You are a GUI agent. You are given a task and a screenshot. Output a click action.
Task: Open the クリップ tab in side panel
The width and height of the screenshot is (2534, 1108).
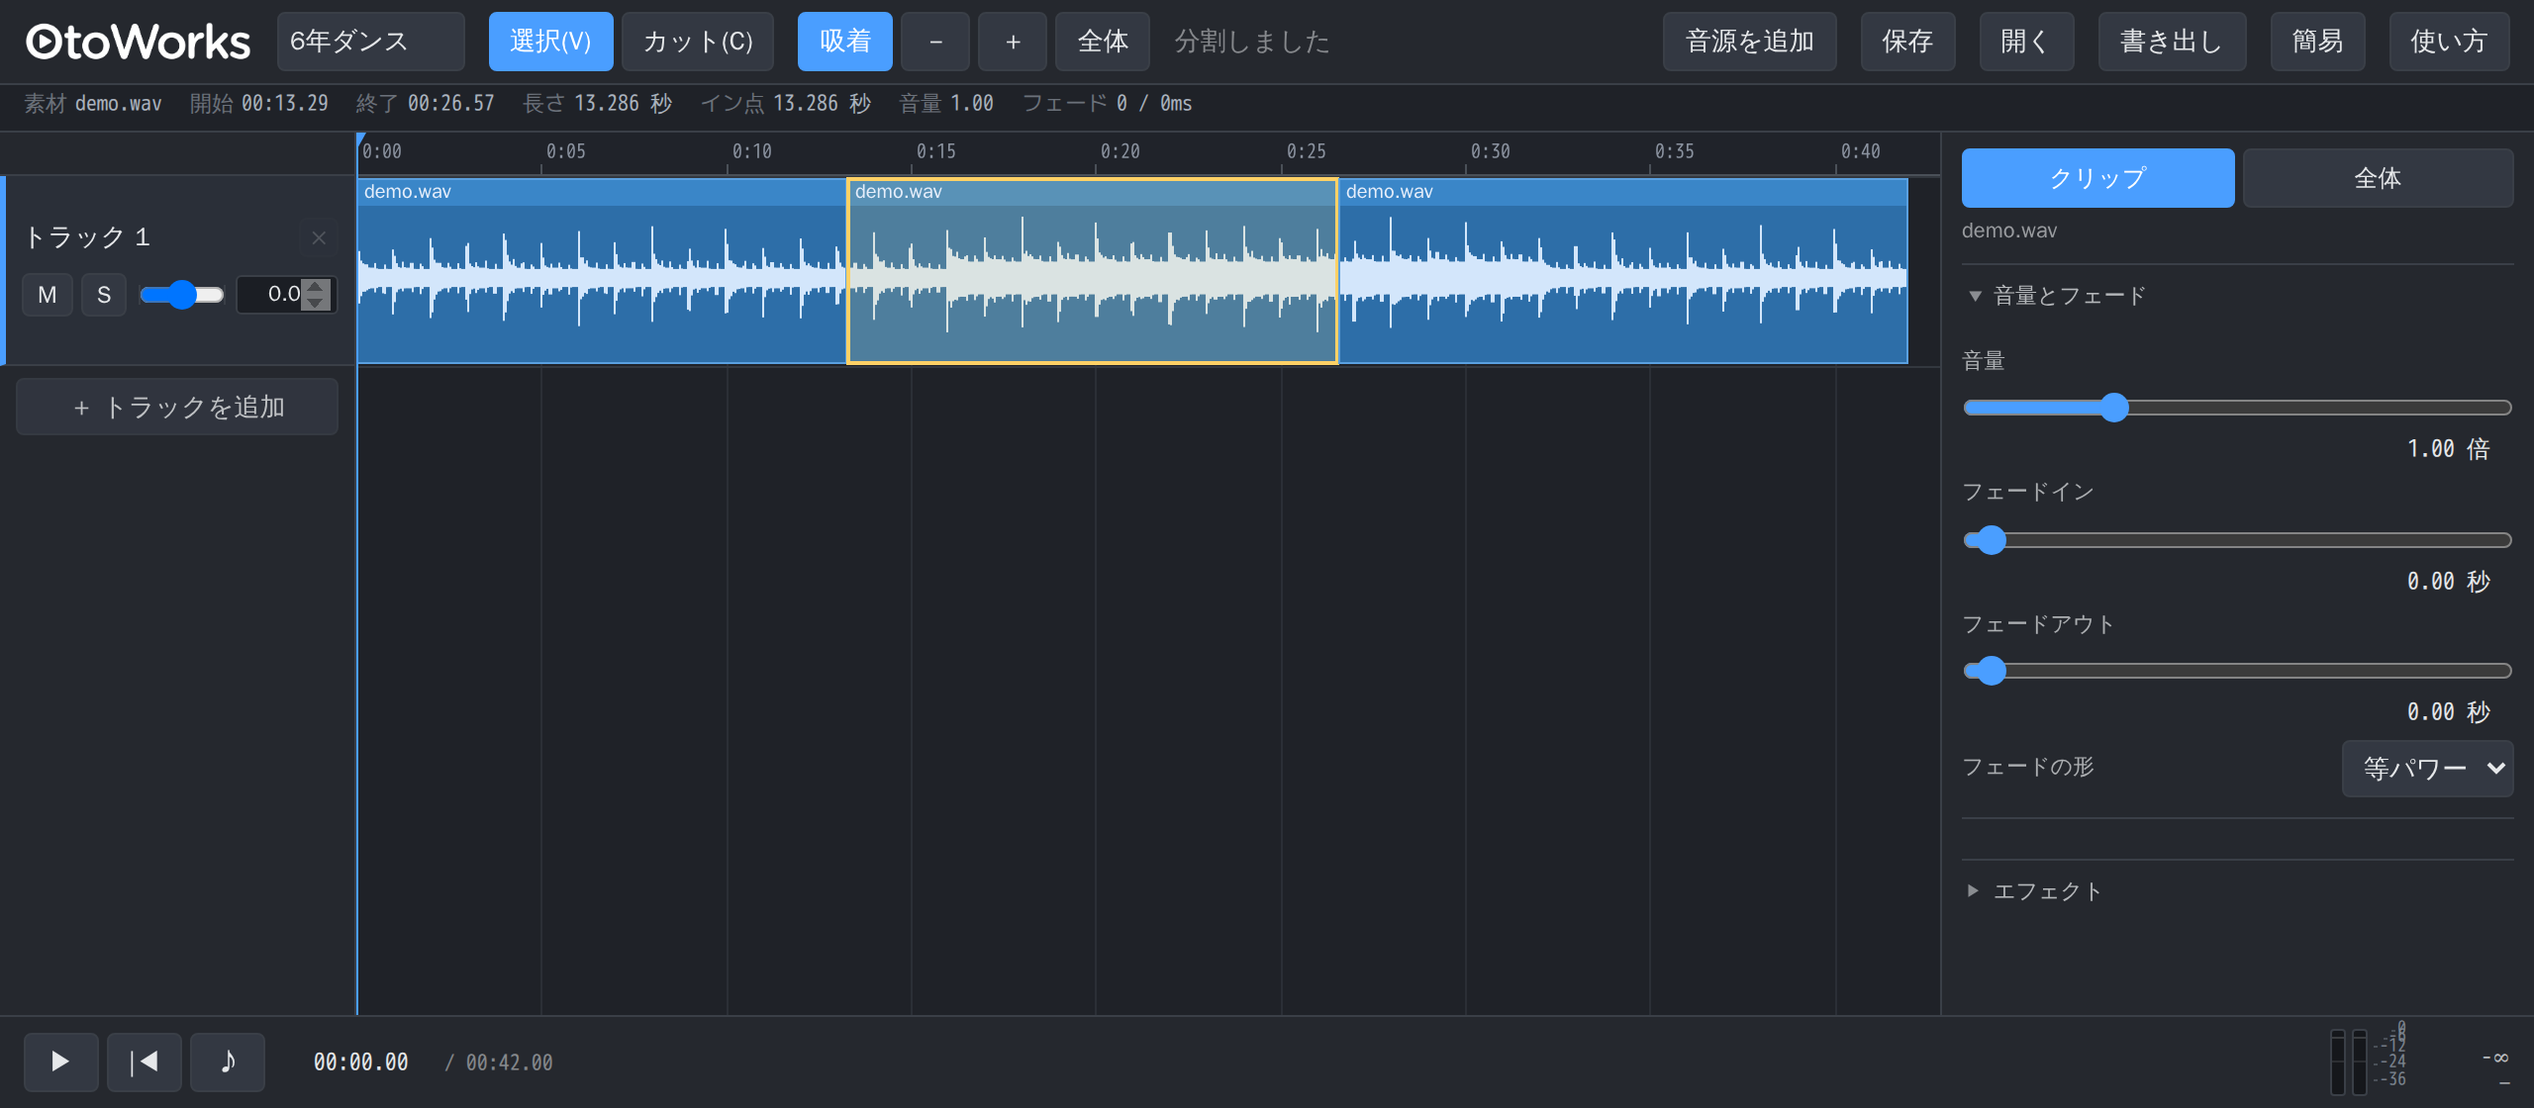[2097, 178]
